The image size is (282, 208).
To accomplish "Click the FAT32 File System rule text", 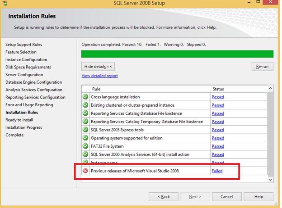I will [107, 146].
